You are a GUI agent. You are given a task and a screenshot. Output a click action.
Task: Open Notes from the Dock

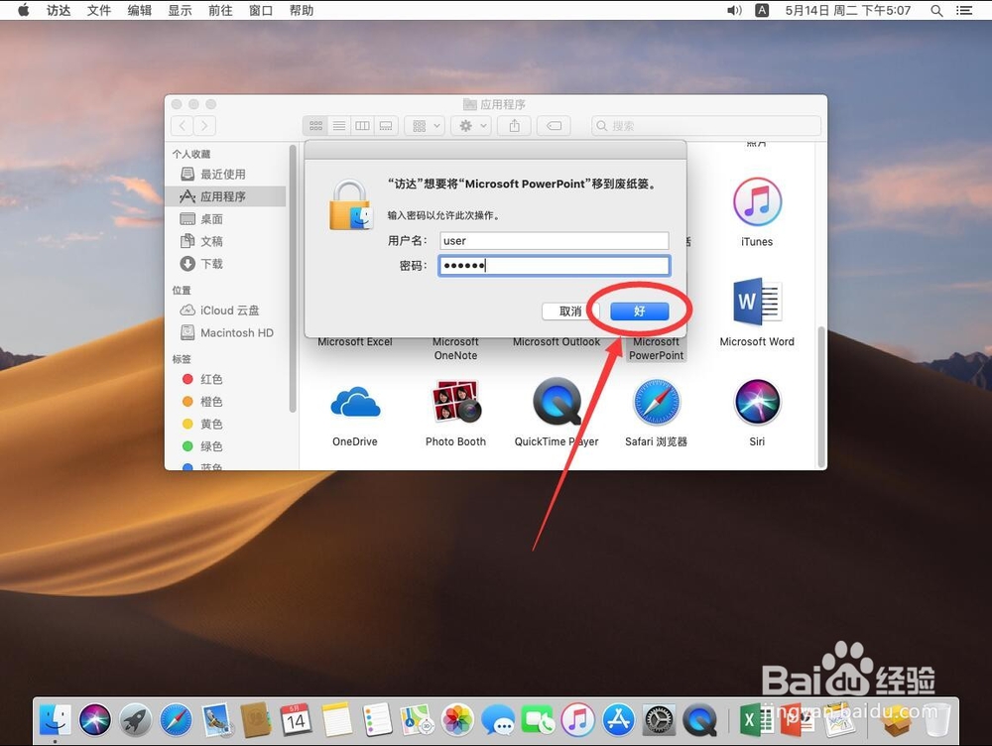[x=336, y=719]
